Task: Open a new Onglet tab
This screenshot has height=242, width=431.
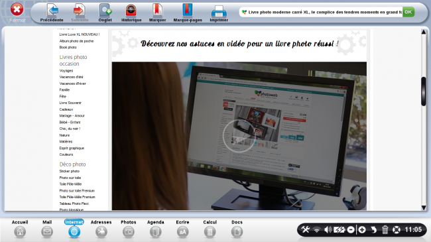Action: 105,13
